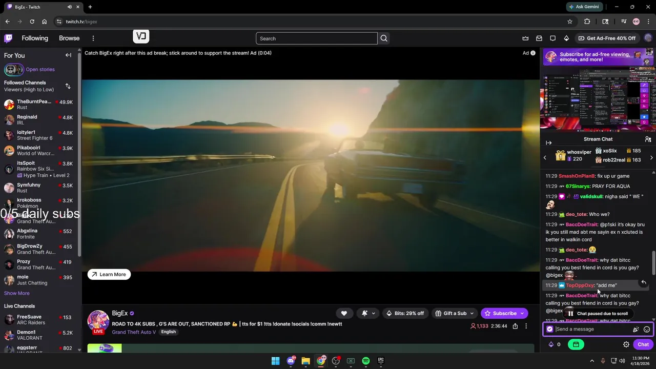Open chat identity badge icon
Viewport: 656px width, 369px height.
[x=550, y=330]
